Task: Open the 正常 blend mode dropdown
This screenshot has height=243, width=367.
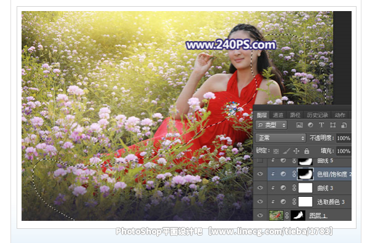Action: [x=281, y=138]
